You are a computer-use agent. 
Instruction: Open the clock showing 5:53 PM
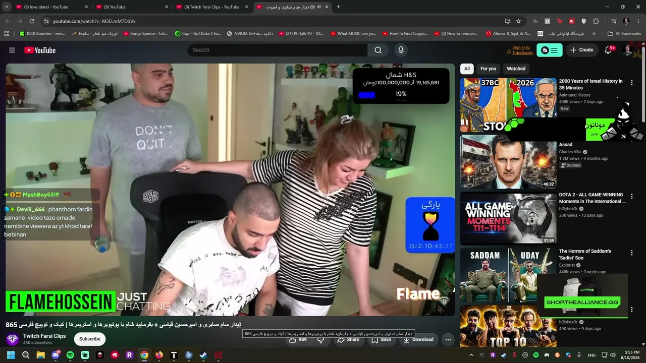tap(631, 355)
